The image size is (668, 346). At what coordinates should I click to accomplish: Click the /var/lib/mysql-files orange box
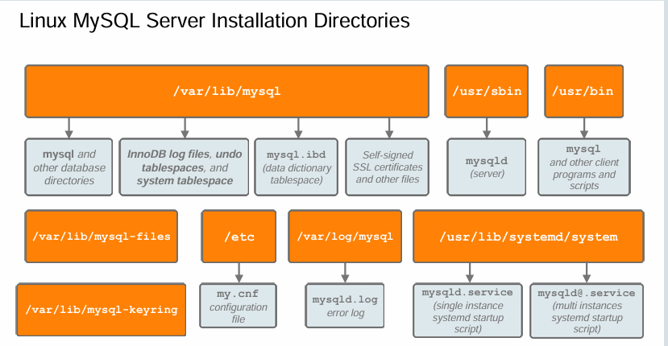pos(101,237)
